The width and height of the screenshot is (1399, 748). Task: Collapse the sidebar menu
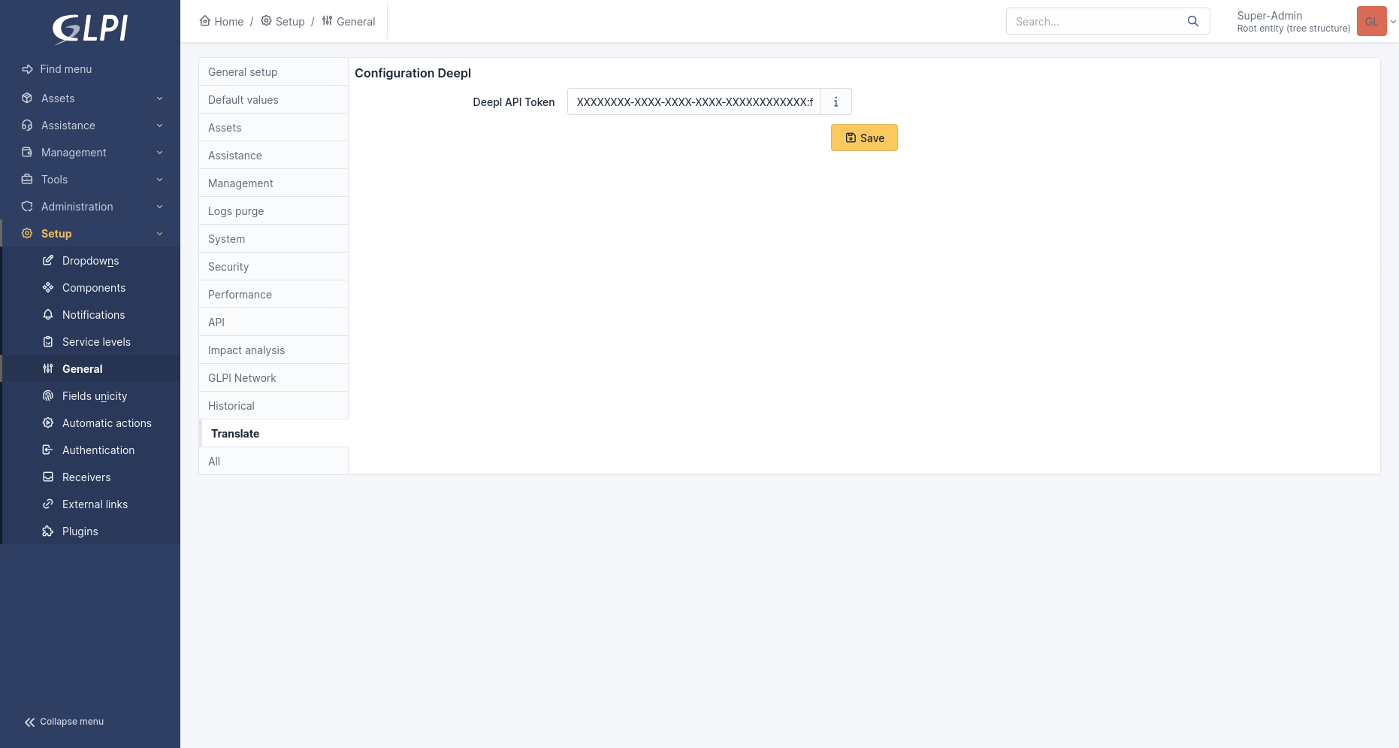pos(64,722)
